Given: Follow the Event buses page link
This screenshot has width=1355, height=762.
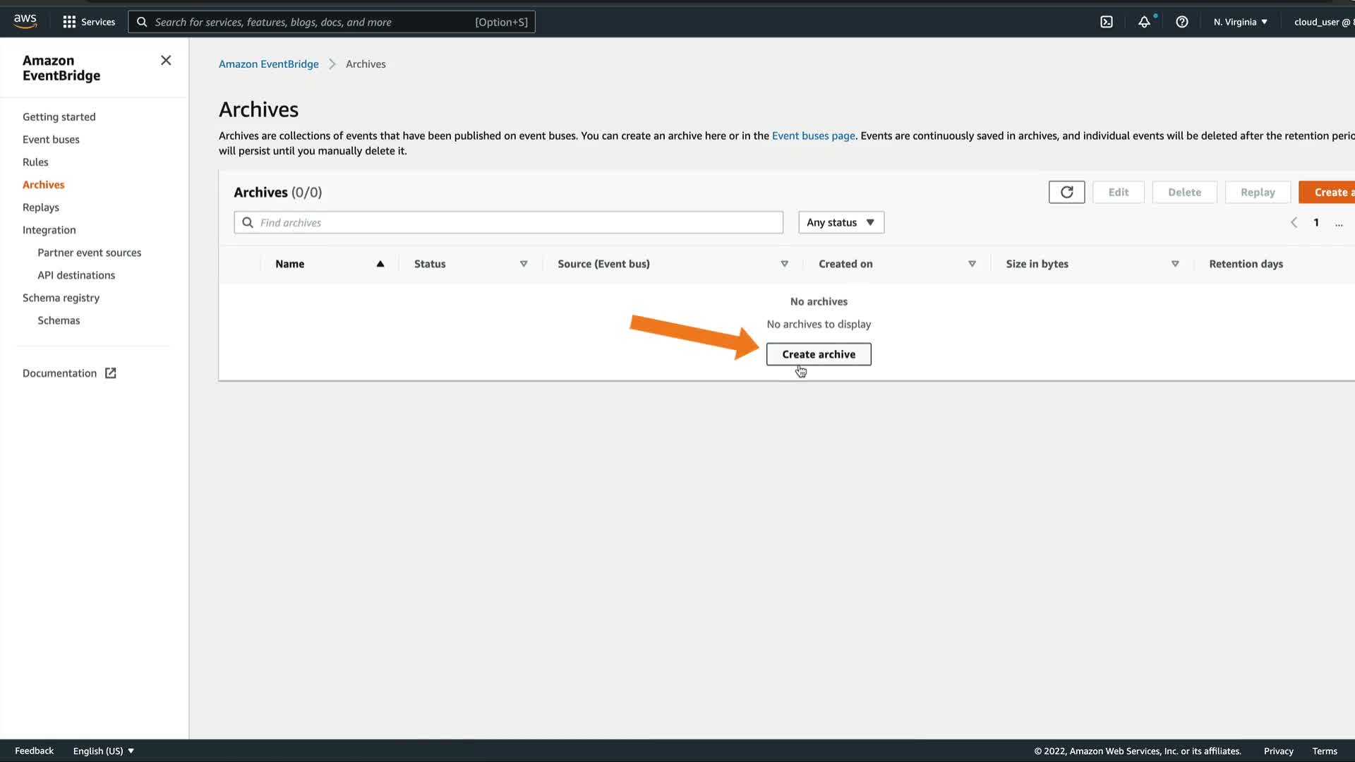Looking at the screenshot, I should 813,135.
